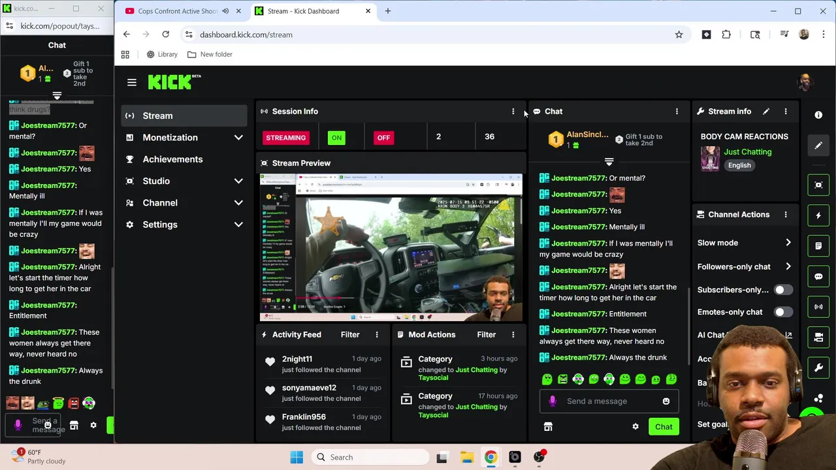836x470 pixels.
Task: Open the Windows Start button
Action: coord(297,458)
